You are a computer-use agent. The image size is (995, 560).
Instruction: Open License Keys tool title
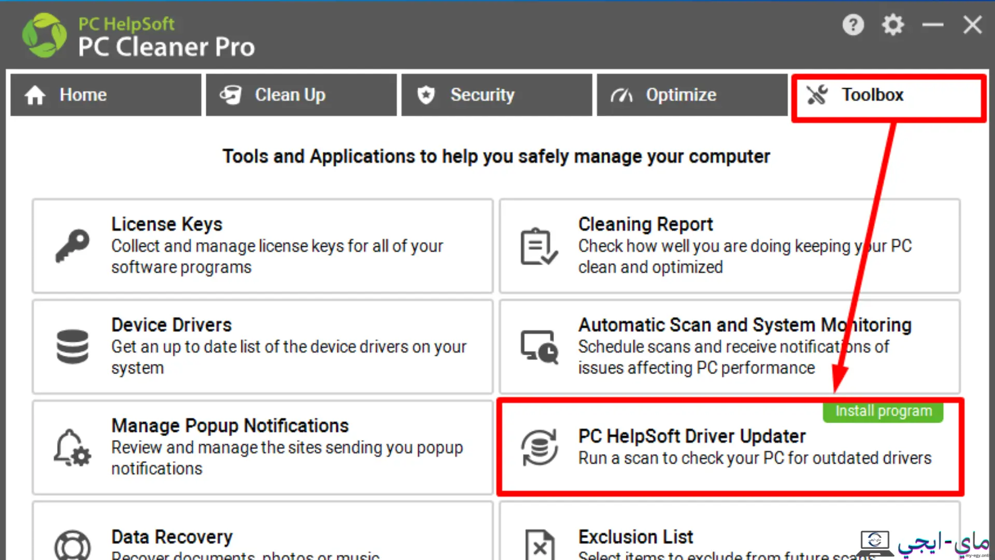click(167, 224)
